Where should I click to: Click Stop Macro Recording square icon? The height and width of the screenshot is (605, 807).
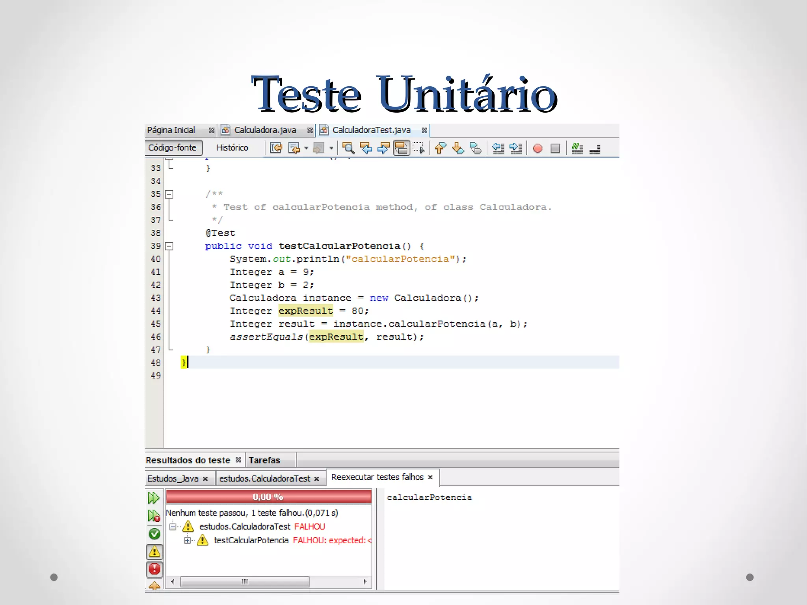click(x=555, y=149)
